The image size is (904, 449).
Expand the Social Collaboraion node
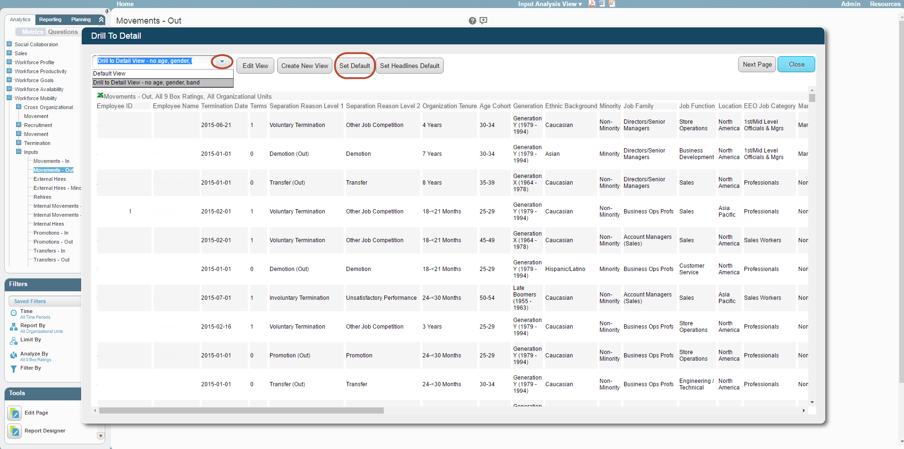9,44
